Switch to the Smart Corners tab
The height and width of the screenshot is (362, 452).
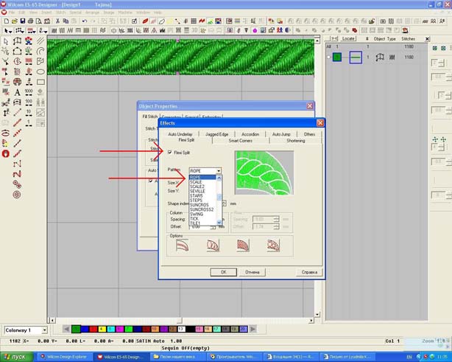pyautogui.click(x=240, y=140)
